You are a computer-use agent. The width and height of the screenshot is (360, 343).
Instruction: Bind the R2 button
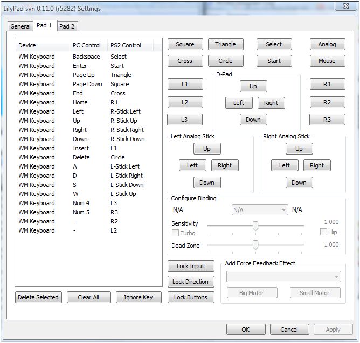(x=327, y=102)
